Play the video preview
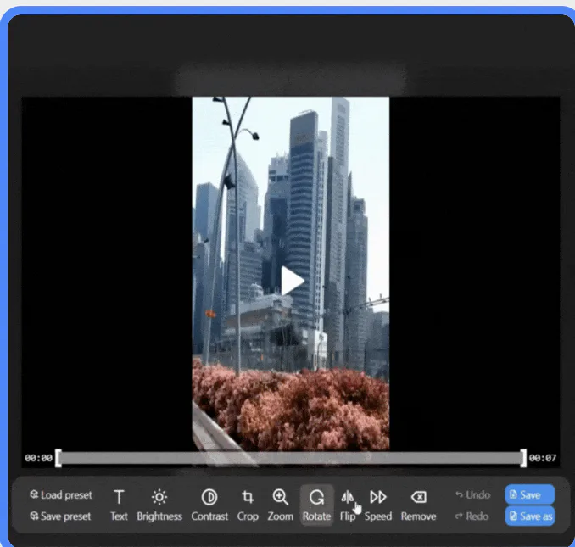This screenshot has height=547, width=575. [292, 282]
